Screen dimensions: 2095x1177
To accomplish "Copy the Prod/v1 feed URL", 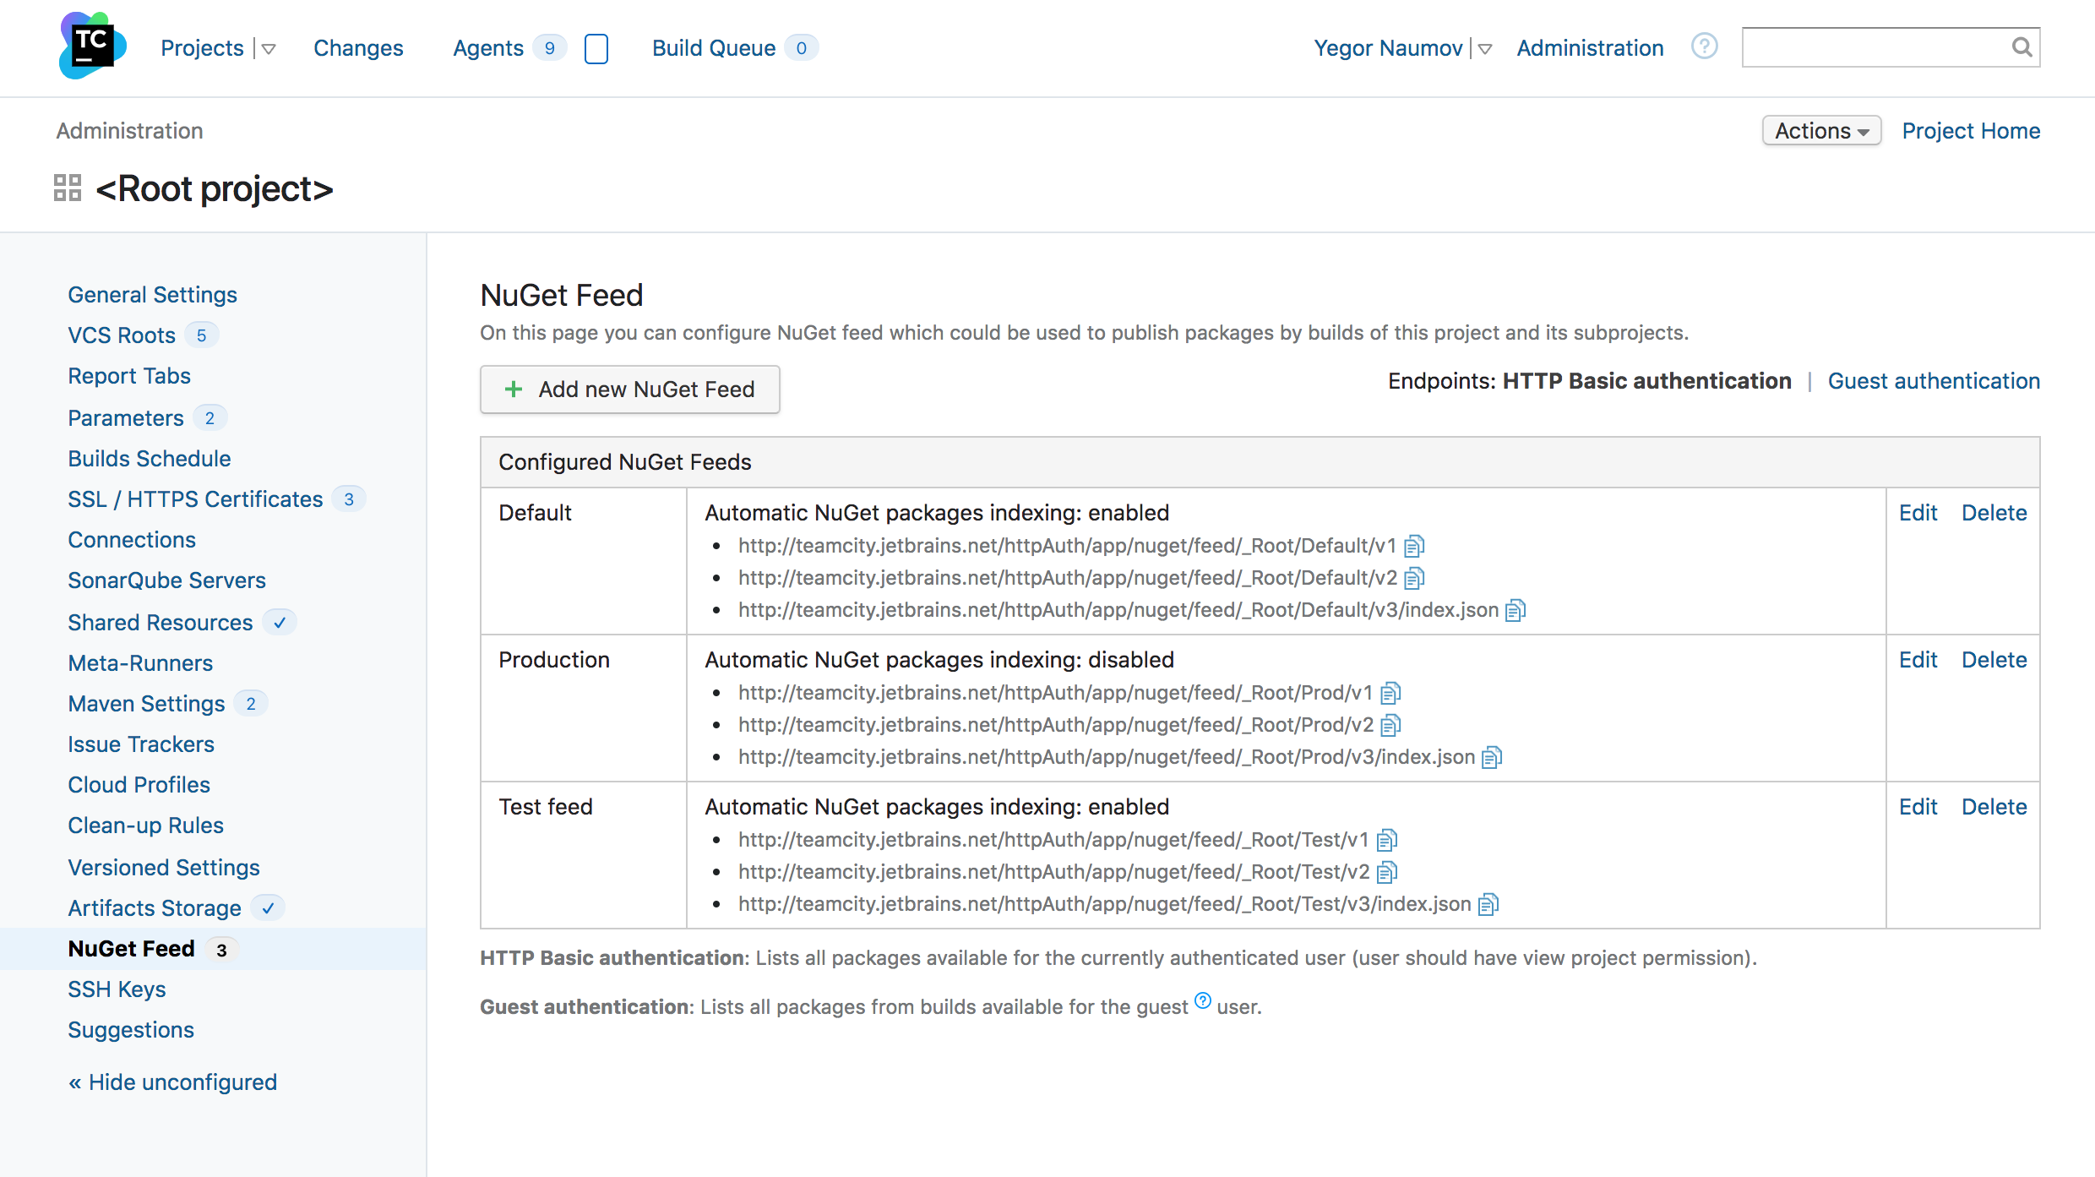I will (x=1390, y=693).
